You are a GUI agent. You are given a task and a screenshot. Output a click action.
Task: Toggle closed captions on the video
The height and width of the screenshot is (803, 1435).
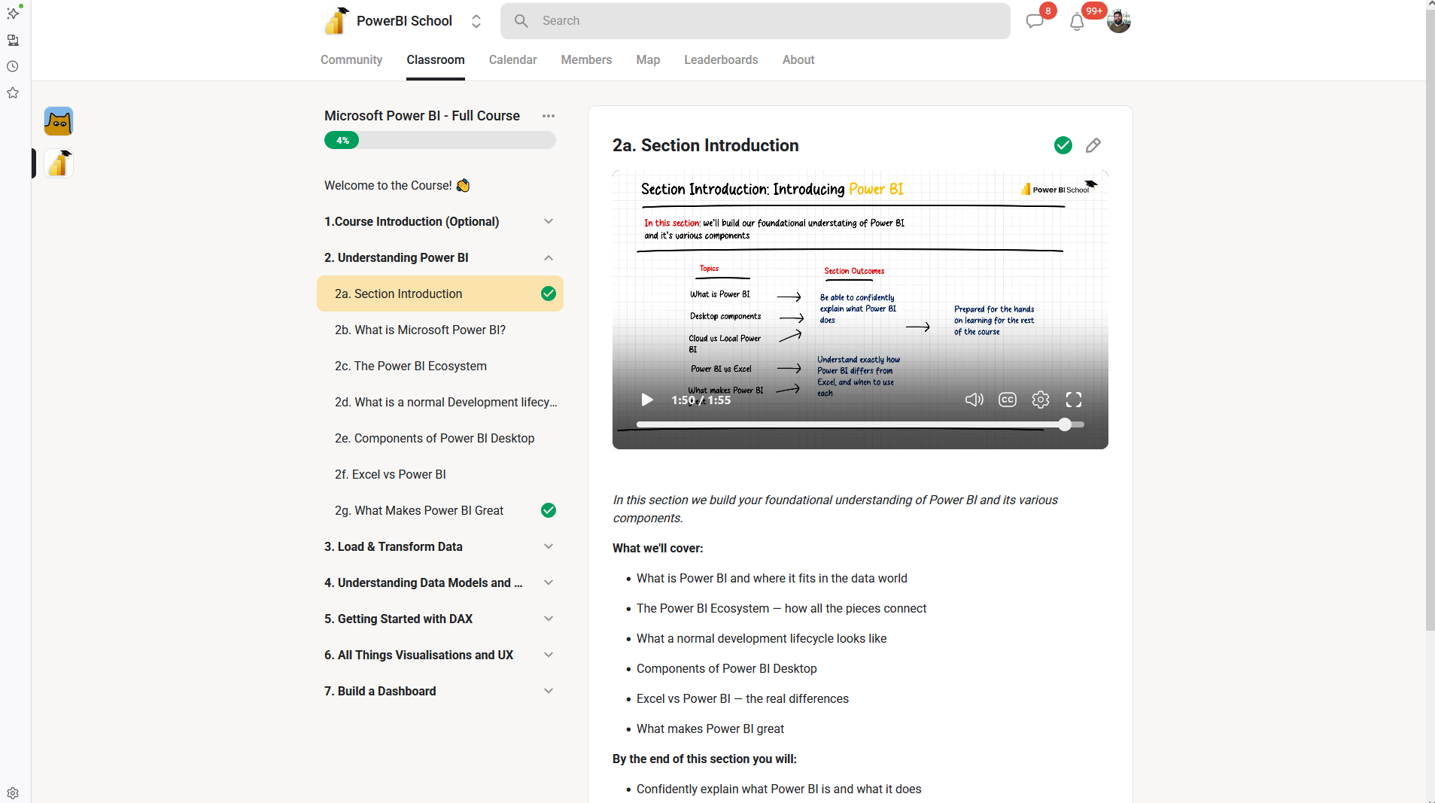click(1008, 400)
